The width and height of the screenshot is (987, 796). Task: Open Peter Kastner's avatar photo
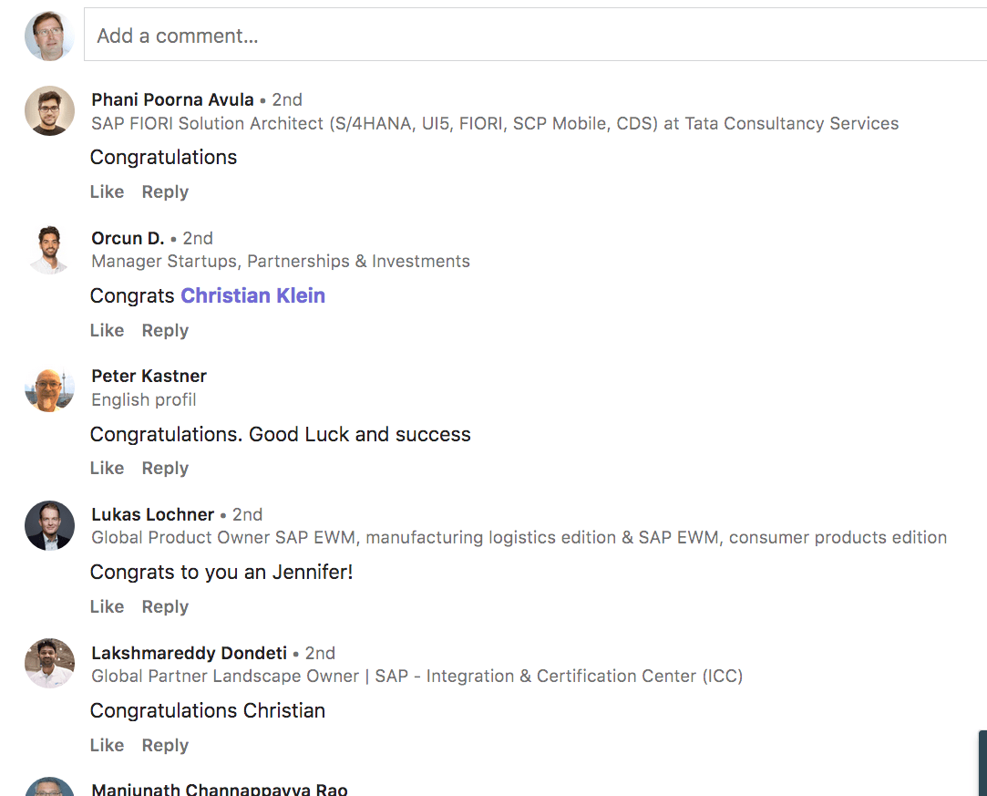click(50, 388)
